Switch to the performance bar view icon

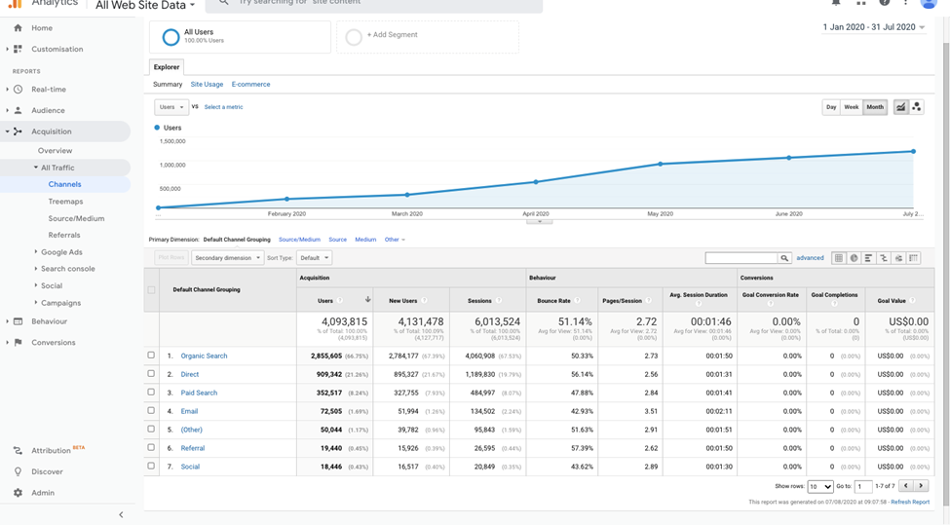click(x=868, y=258)
